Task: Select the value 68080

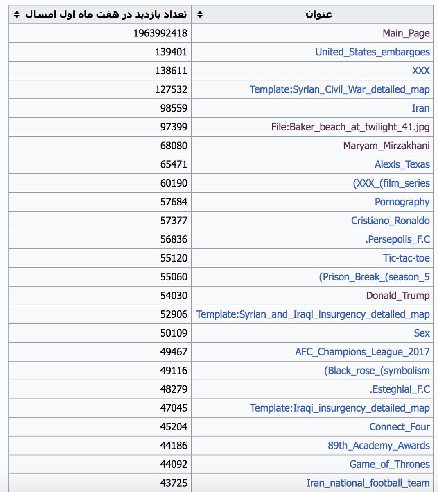Action: 174,146
